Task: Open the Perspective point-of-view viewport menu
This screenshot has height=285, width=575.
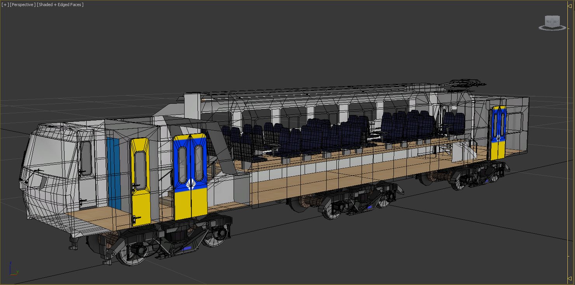Action: [x=23, y=5]
